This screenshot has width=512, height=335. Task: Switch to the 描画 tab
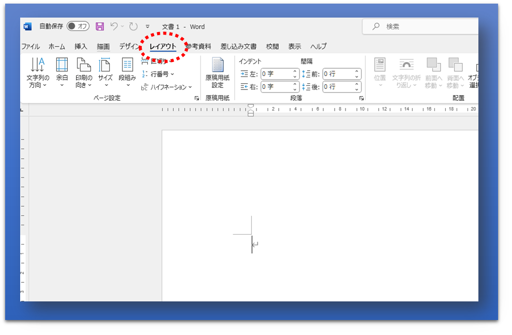point(103,47)
